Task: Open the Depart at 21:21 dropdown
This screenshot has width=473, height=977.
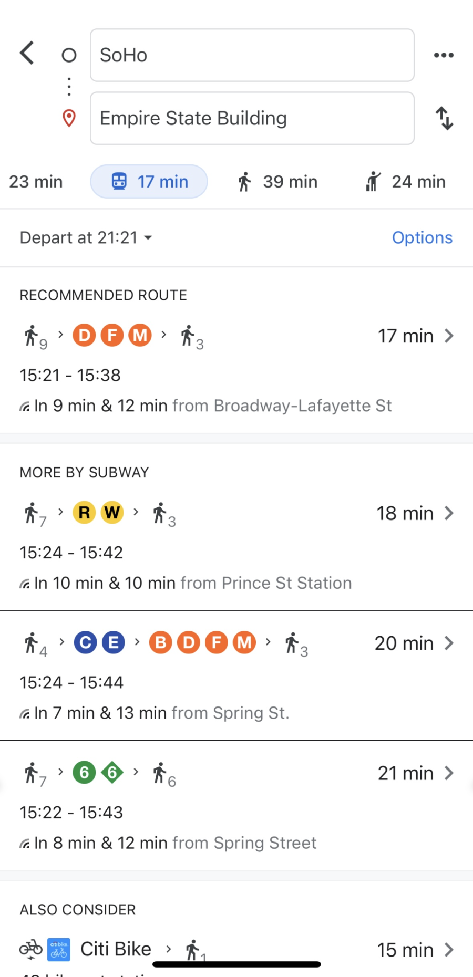Action: coord(86,238)
